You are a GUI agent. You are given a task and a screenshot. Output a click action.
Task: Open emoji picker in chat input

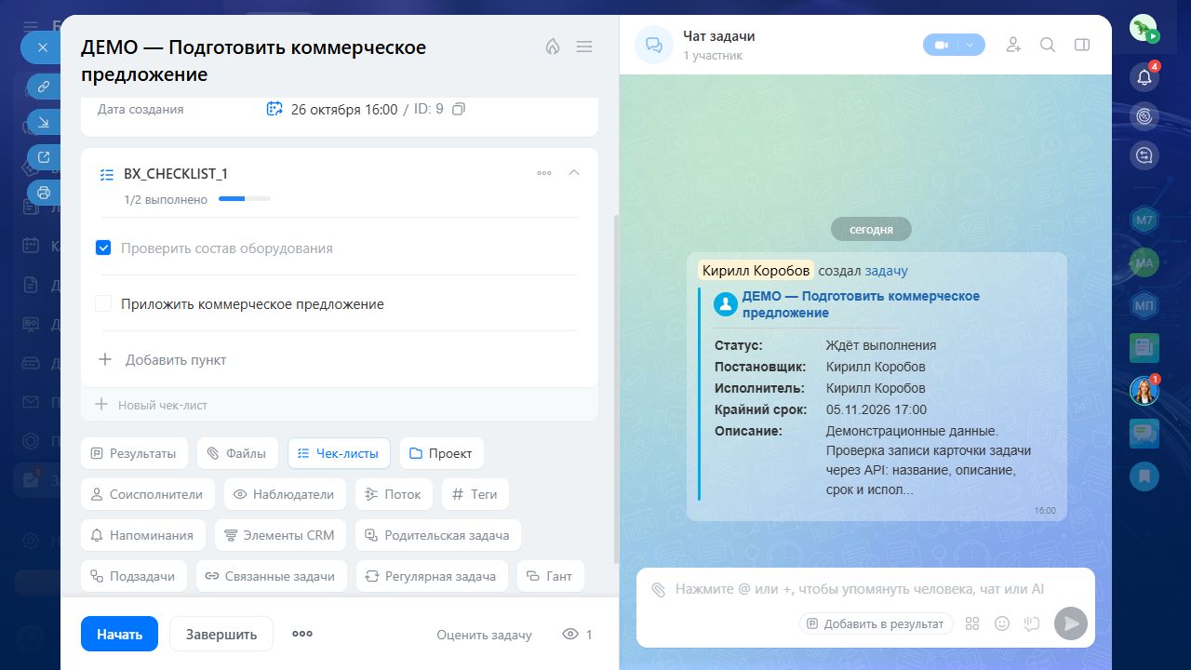[1002, 623]
